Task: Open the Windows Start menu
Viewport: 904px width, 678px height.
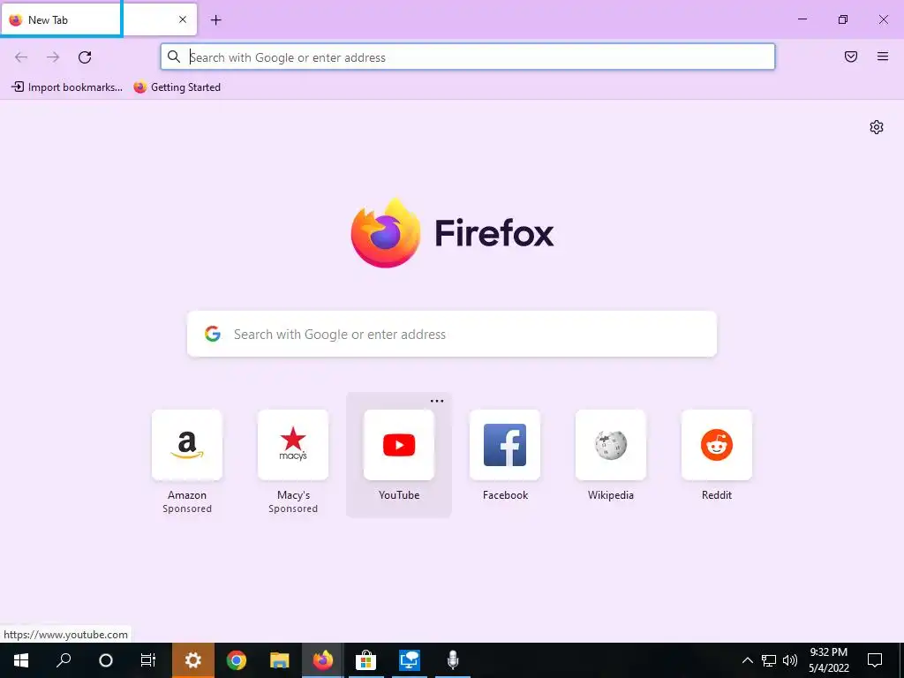Action: (x=21, y=660)
